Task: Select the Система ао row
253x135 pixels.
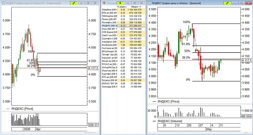Action: pos(123,48)
